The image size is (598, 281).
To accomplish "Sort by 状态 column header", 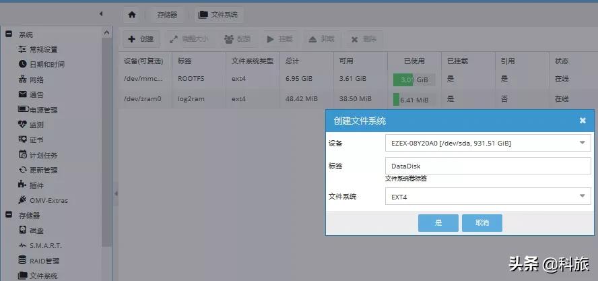I will click(x=573, y=61).
